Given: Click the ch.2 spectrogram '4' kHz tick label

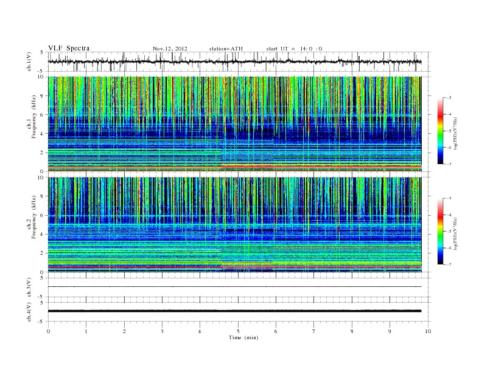Looking at the screenshot, I should tap(42, 234).
